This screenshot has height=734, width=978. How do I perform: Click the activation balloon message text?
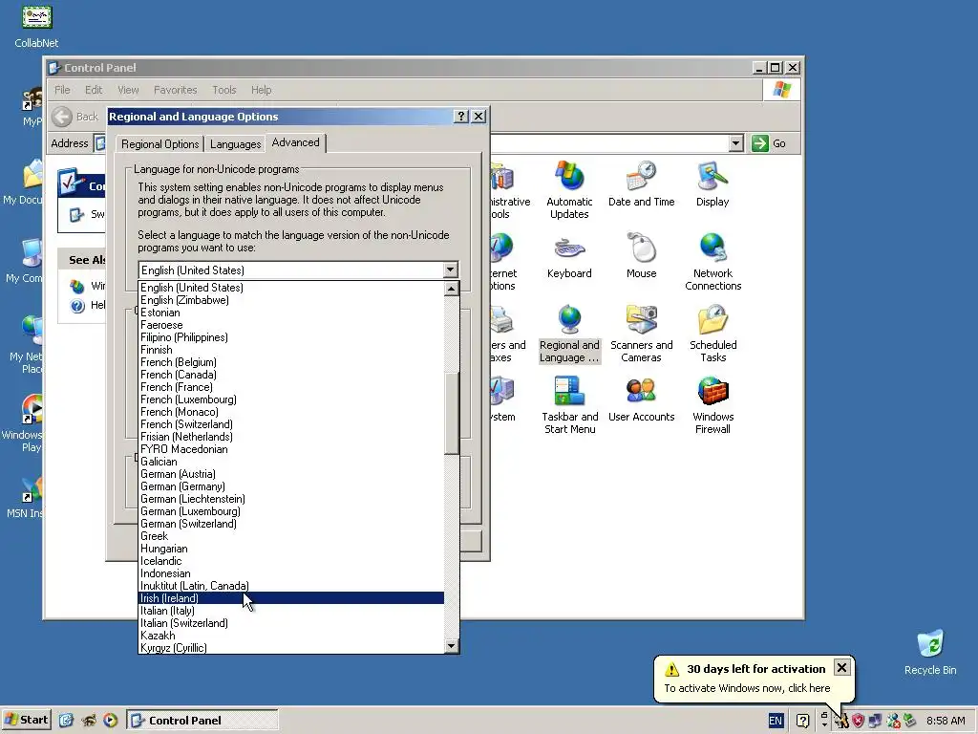click(x=747, y=688)
